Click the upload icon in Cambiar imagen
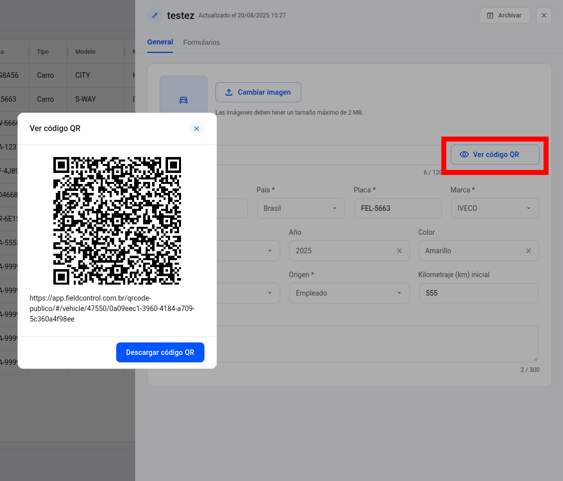Screen dimensions: 563x481 pos(229,92)
